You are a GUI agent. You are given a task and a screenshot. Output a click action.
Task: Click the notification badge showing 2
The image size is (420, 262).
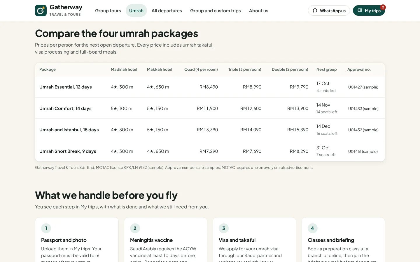[383, 7]
